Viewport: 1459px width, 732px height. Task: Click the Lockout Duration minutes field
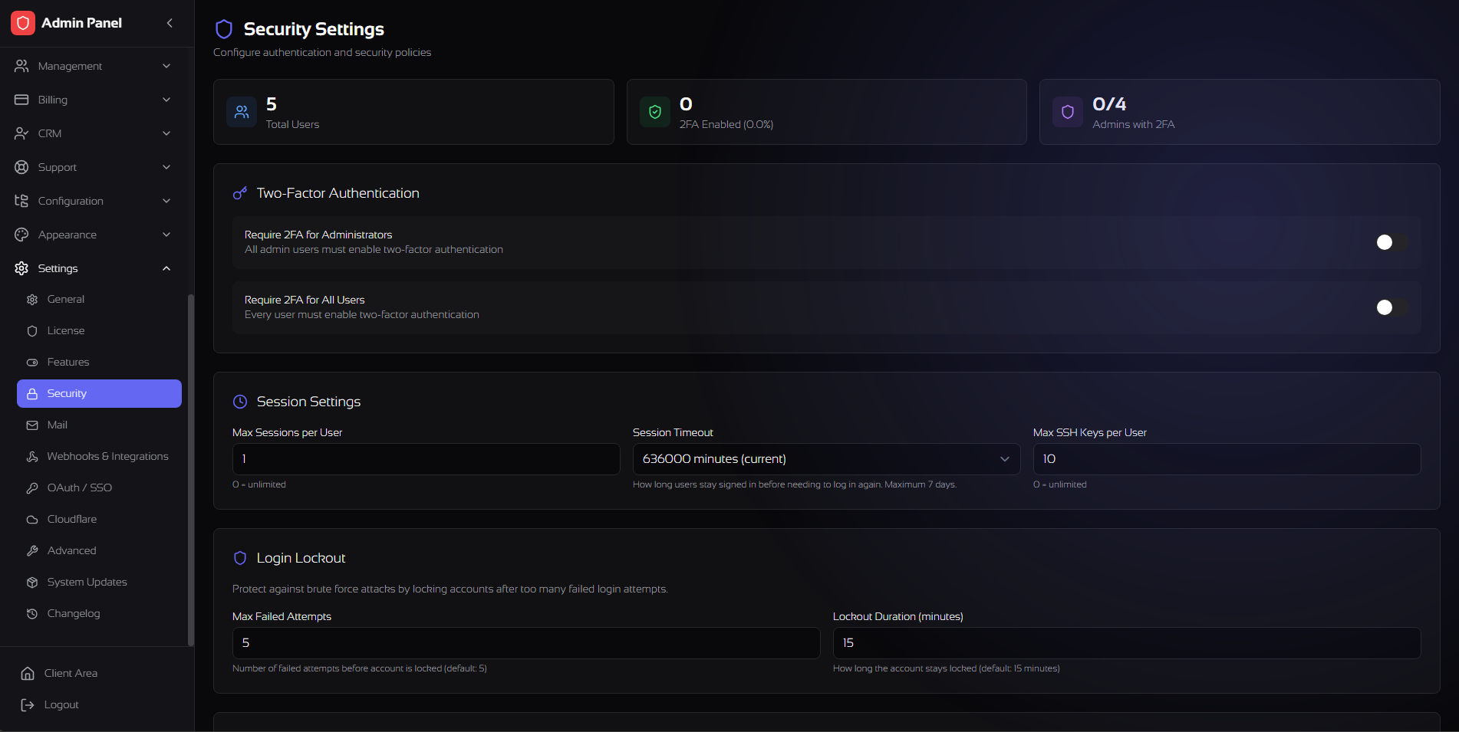coord(1127,643)
